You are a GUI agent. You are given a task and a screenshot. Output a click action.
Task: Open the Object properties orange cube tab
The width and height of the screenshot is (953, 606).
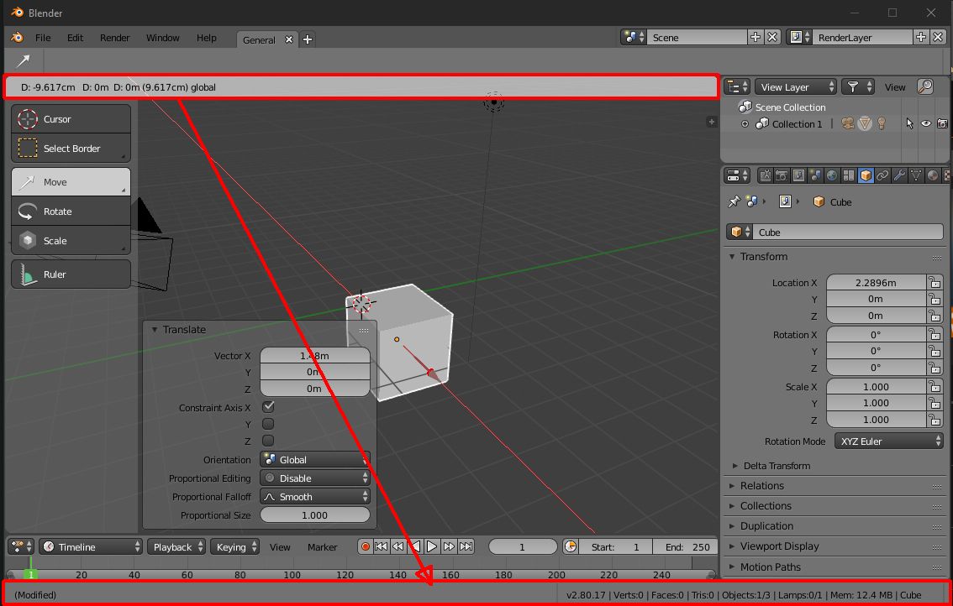[866, 176]
